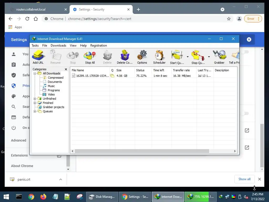Sort by Size column header
Image resolution: width=269 pixels, height=202 pixels.
[x=125, y=70]
